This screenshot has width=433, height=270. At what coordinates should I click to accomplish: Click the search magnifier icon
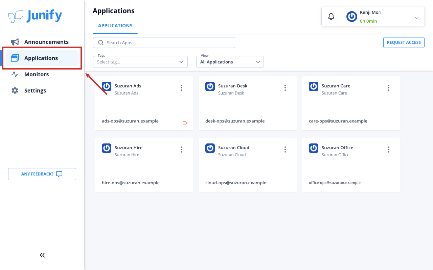100,43
